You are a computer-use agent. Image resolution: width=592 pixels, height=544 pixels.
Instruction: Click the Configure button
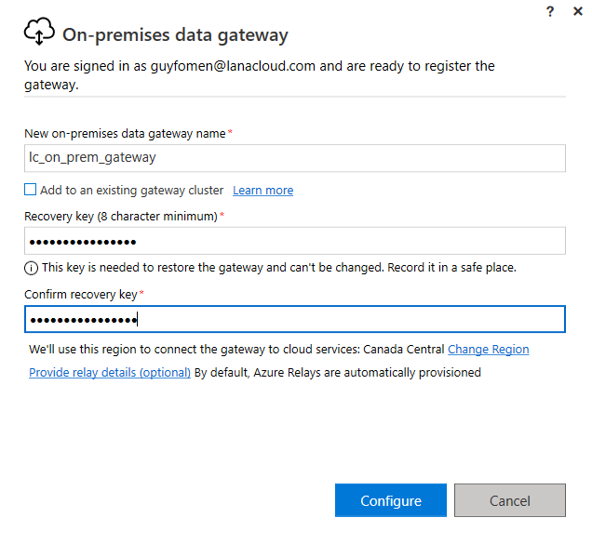click(x=391, y=500)
